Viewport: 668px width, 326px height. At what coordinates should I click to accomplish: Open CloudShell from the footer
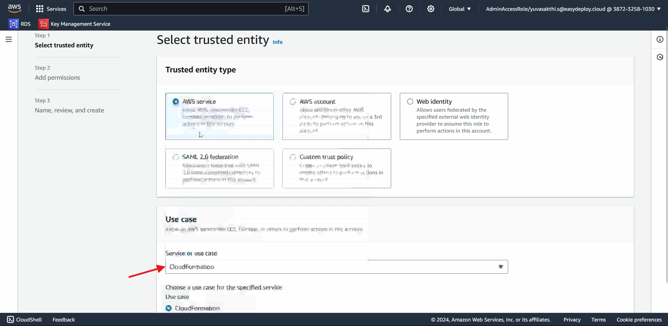24,319
